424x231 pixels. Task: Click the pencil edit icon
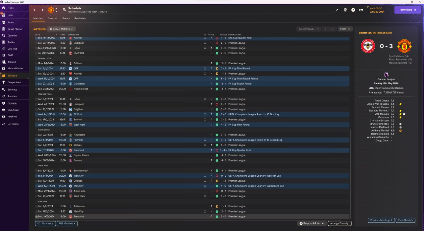(337, 10)
